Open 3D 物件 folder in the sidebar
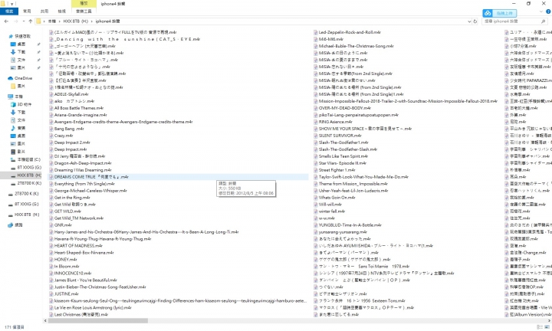Screen dimensions: 552x331 pos(21,104)
